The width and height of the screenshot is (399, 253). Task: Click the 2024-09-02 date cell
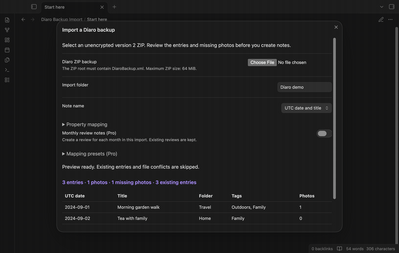[x=77, y=218]
